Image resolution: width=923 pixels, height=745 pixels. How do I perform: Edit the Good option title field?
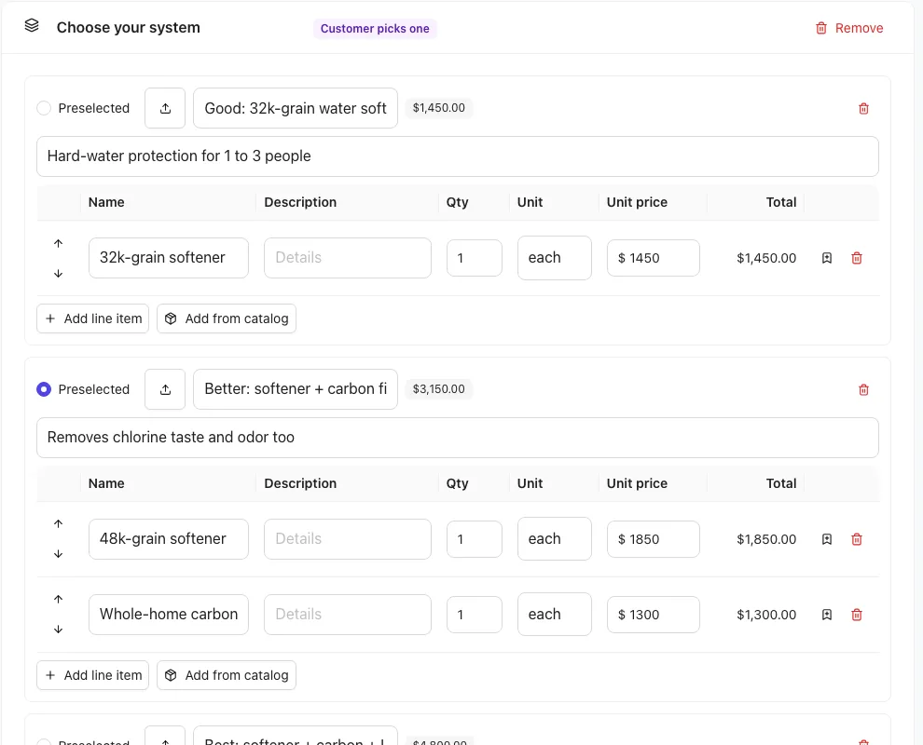coord(296,108)
